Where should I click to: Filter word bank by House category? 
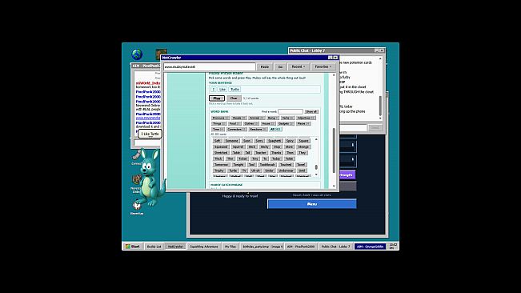point(268,123)
